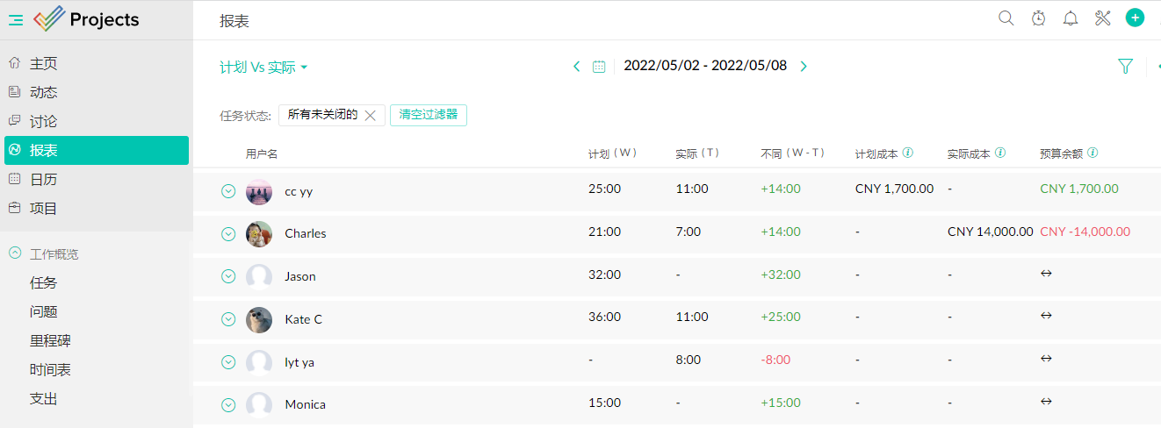
Task: Open 动态 in the sidebar
Action: point(97,92)
